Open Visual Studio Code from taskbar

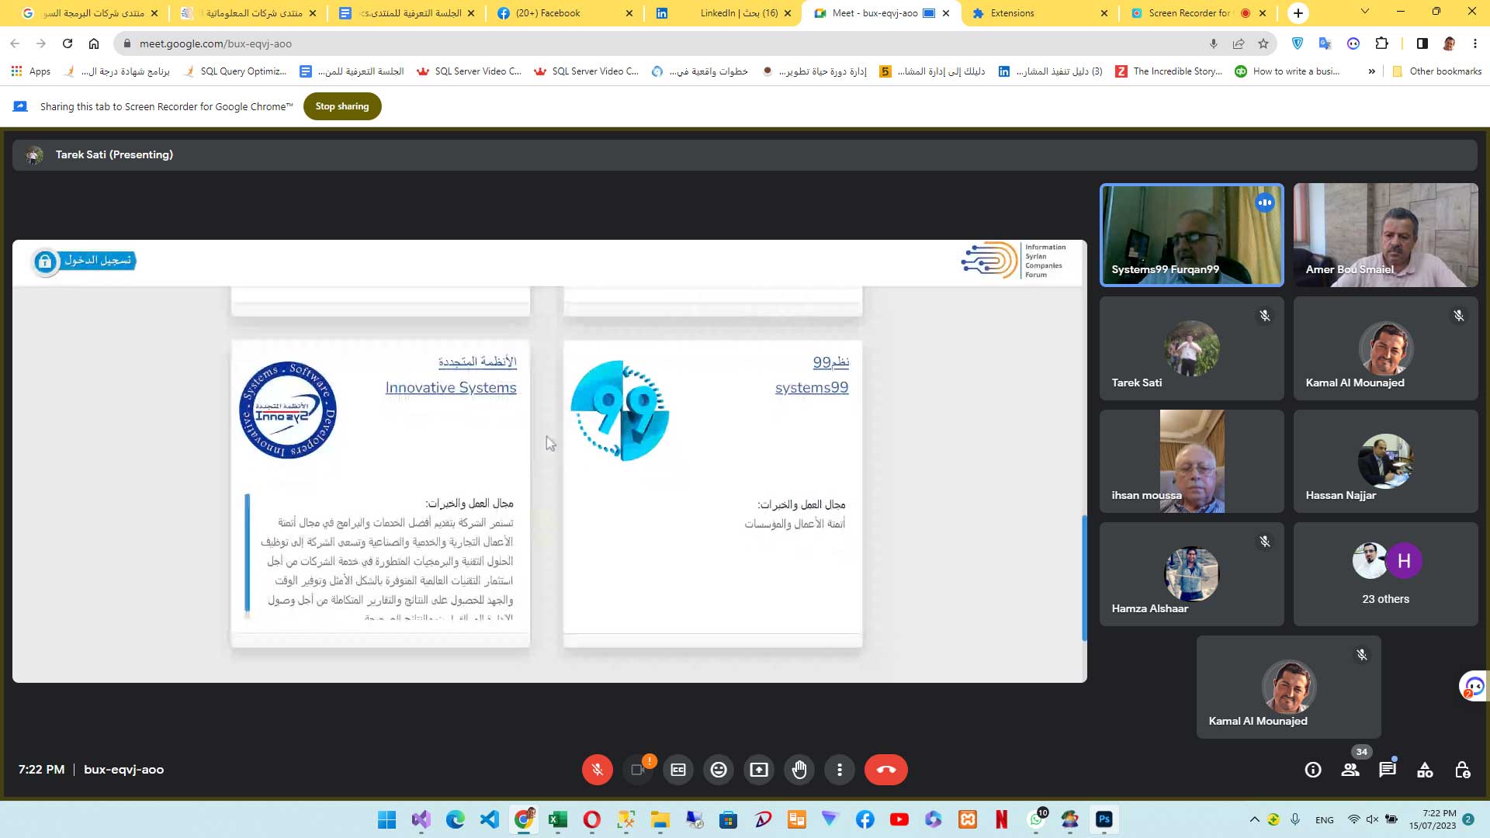click(x=489, y=819)
